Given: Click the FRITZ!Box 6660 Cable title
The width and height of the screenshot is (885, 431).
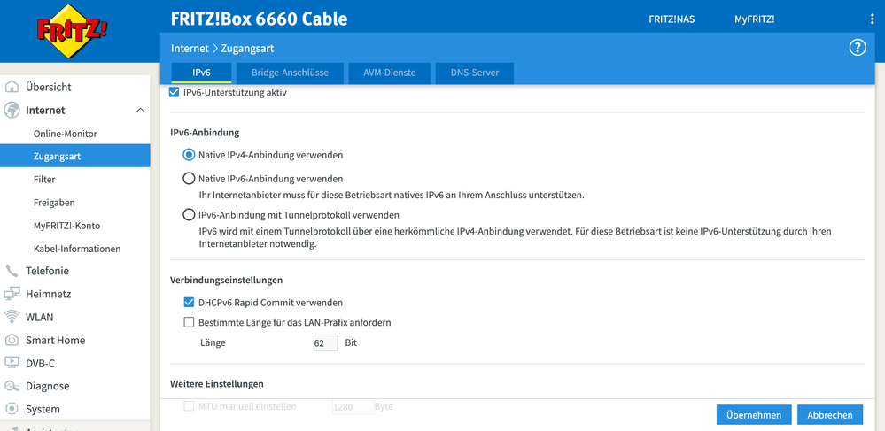Looking at the screenshot, I should (x=259, y=19).
